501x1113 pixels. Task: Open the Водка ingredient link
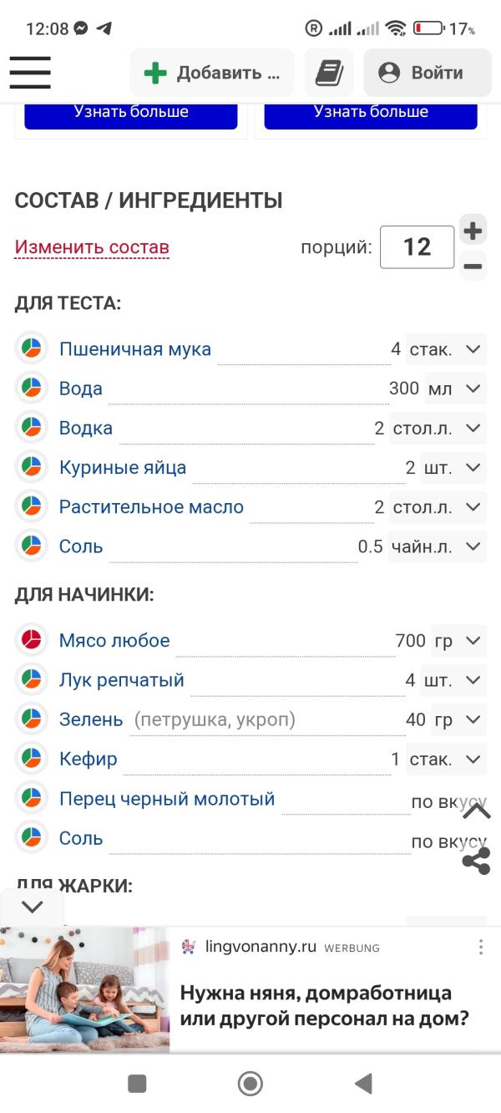click(86, 428)
